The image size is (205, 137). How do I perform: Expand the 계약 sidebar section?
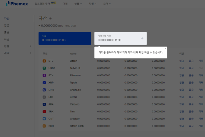point(18,53)
